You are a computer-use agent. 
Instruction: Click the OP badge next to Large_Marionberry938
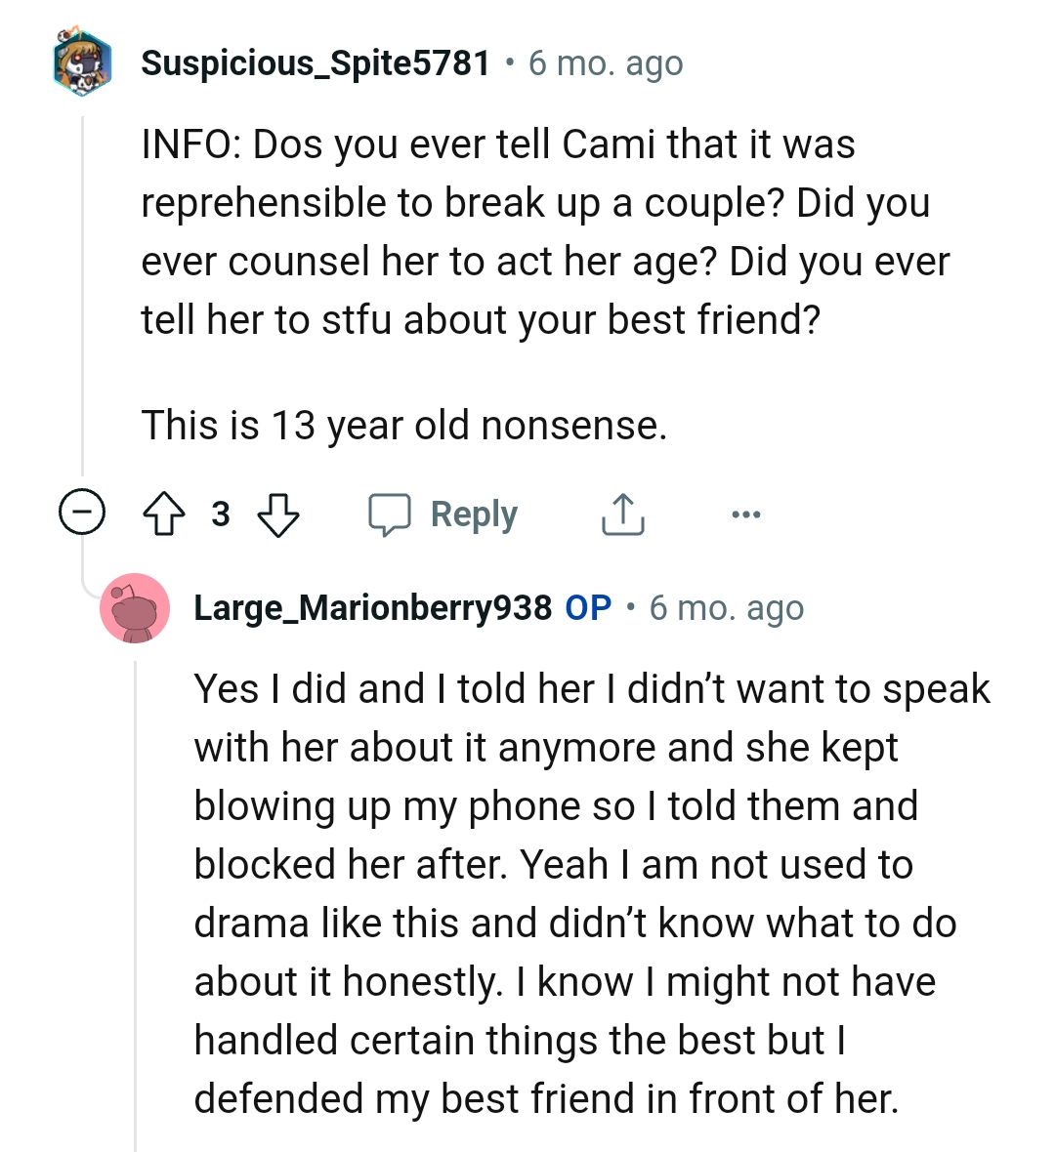(590, 607)
